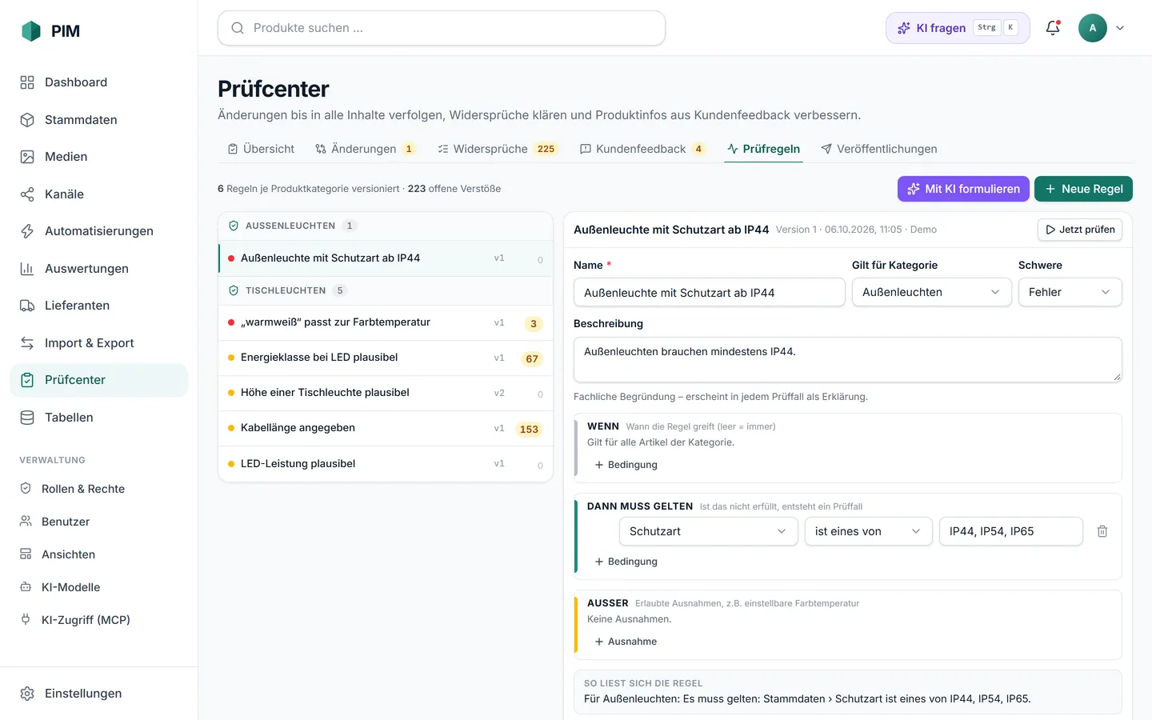Click the 'Jetzt prüfen' button
1152x720 pixels.
(1080, 230)
